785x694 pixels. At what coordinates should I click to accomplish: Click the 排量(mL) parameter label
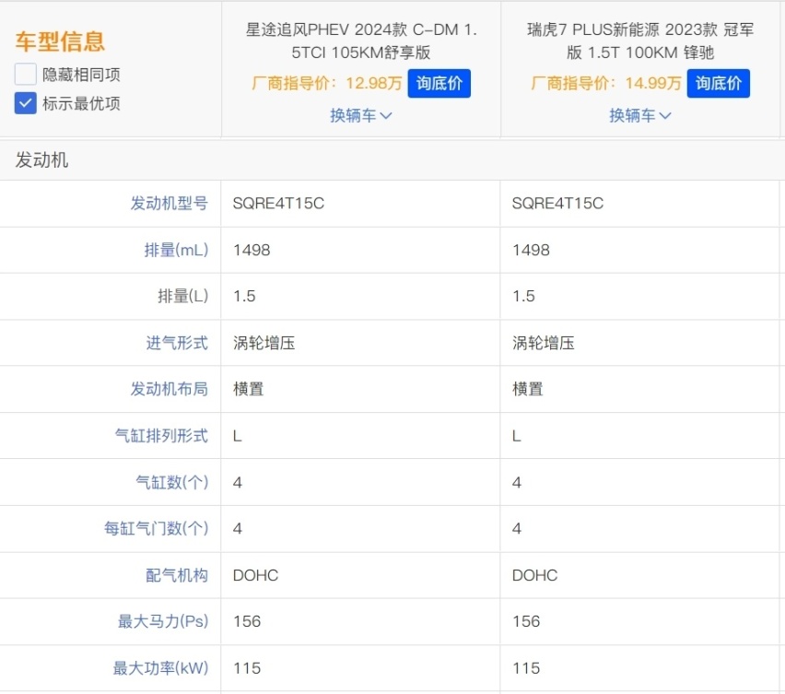point(176,250)
